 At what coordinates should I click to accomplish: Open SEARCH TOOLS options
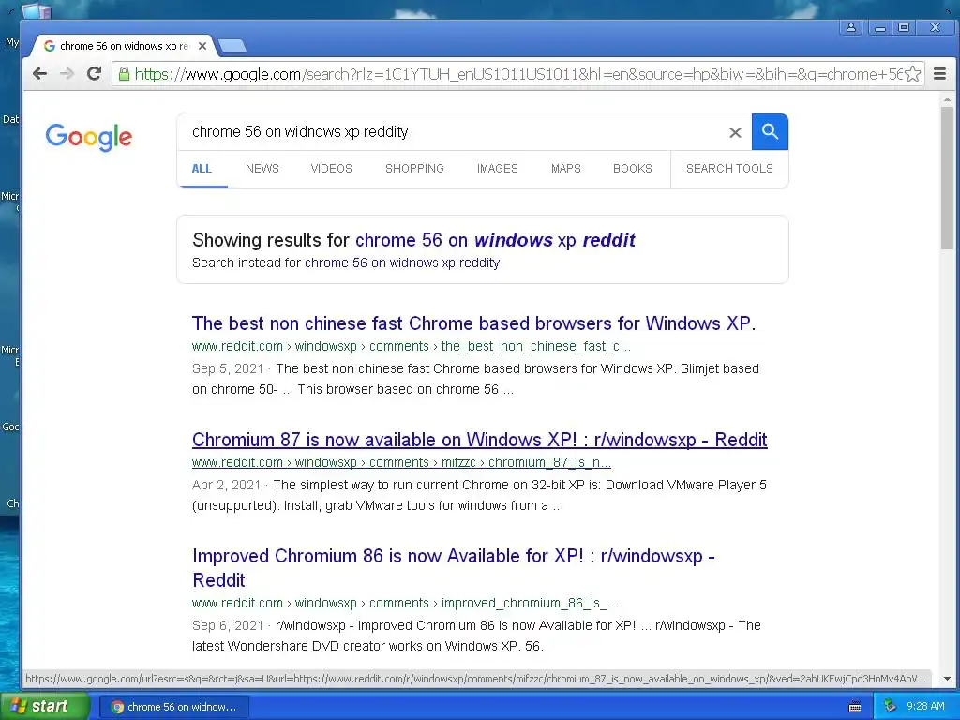[729, 169]
